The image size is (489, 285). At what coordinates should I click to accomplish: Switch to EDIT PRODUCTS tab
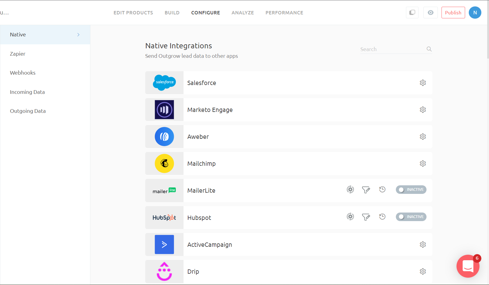[133, 13]
